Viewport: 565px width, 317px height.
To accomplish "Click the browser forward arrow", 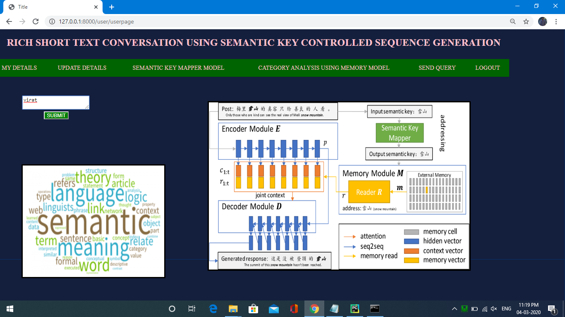I will [x=22, y=21].
